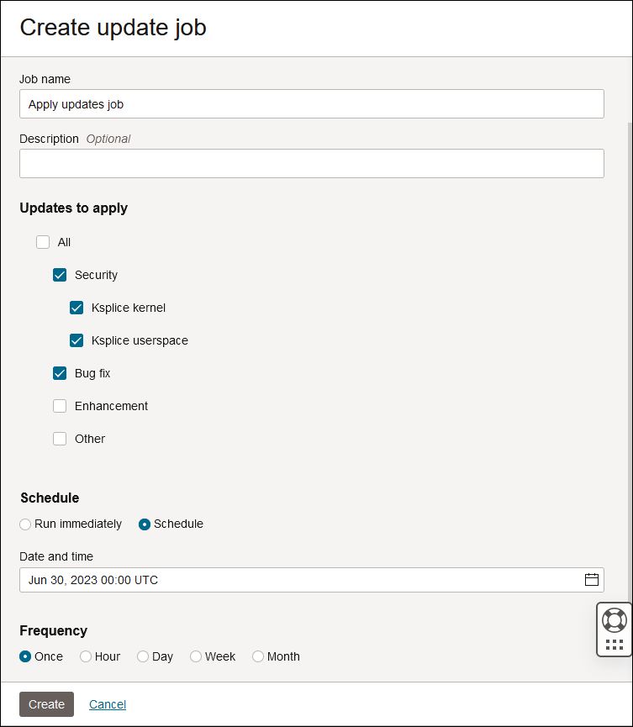Select the Schedule radio option

click(145, 524)
